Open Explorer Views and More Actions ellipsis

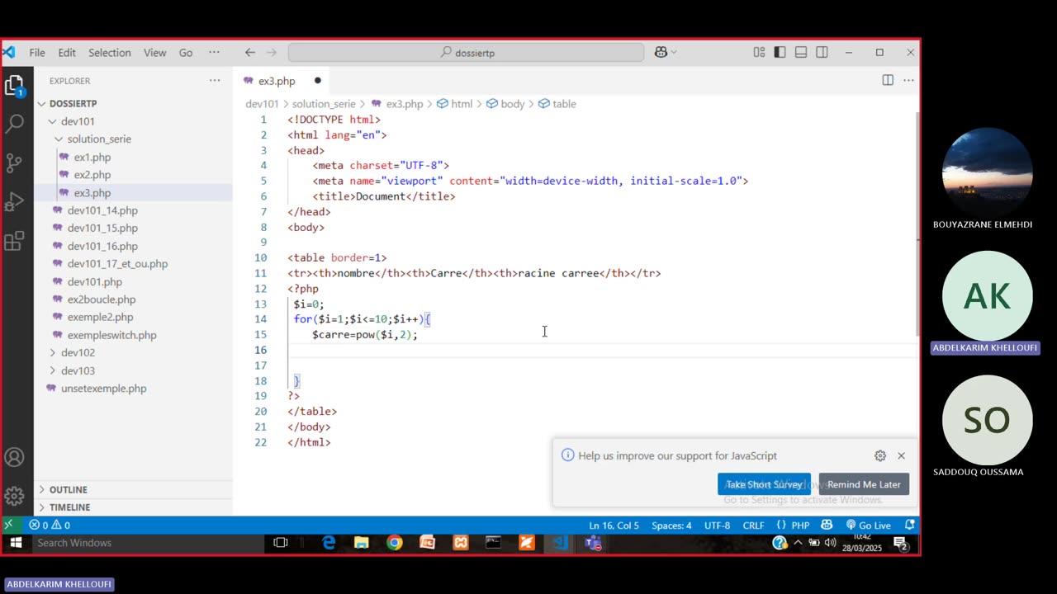click(x=215, y=80)
